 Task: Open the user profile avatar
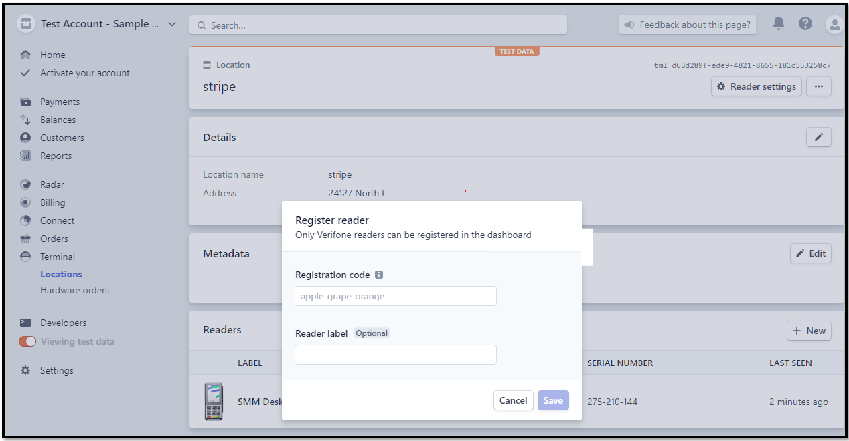pos(834,25)
